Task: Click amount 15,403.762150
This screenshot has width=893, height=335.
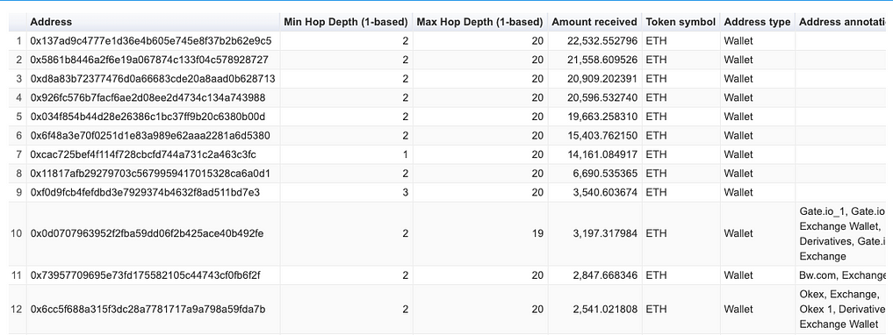Action: click(602, 135)
